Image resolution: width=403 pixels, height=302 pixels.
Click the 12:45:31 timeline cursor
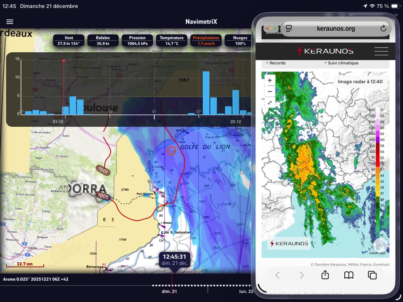pyautogui.click(x=174, y=260)
